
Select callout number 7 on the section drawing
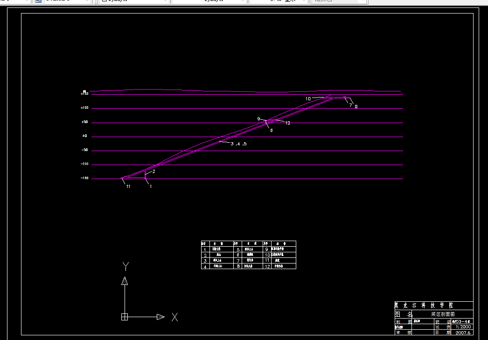(350, 105)
